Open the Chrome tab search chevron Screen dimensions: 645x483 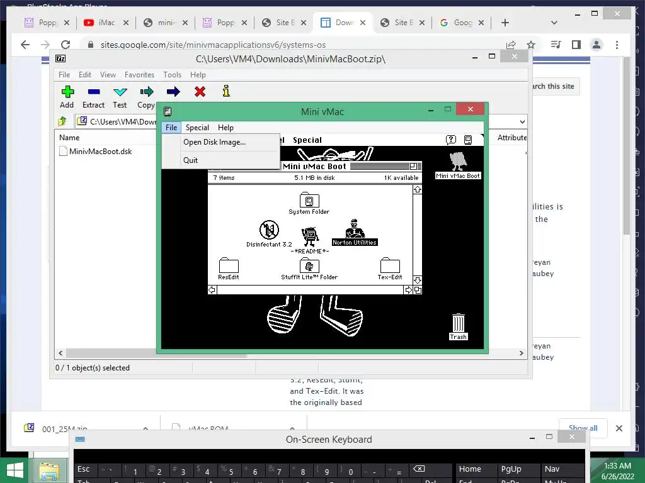(x=554, y=23)
